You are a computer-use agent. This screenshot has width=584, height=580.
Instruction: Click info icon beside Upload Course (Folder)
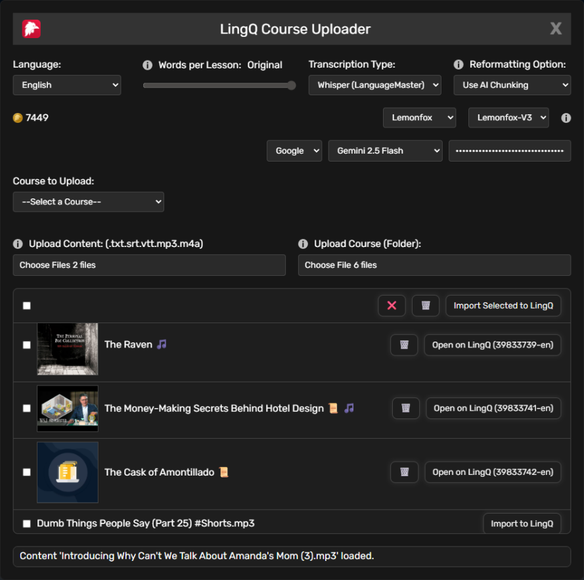pyautogui.click(x=303, y=244)
